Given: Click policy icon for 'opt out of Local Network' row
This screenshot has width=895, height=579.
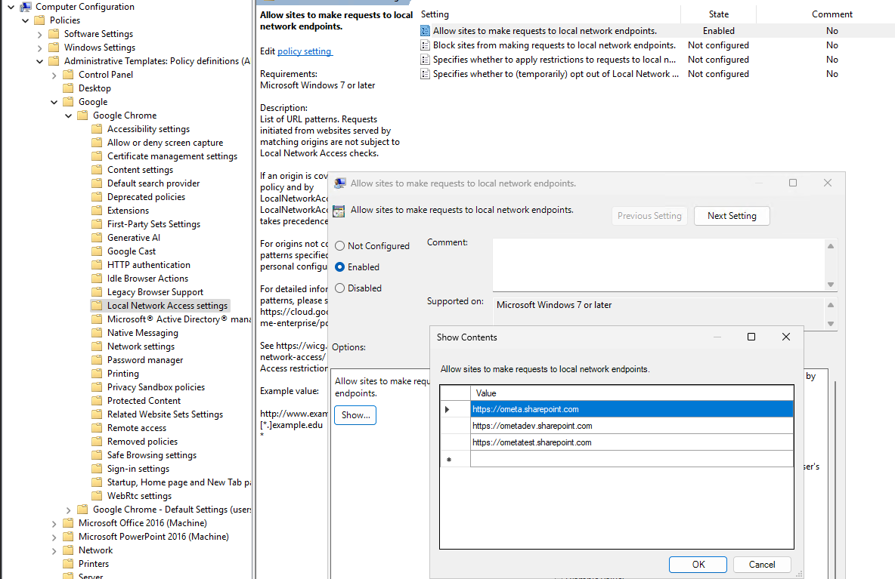Looking at the screenshot, I should point(426,74).
